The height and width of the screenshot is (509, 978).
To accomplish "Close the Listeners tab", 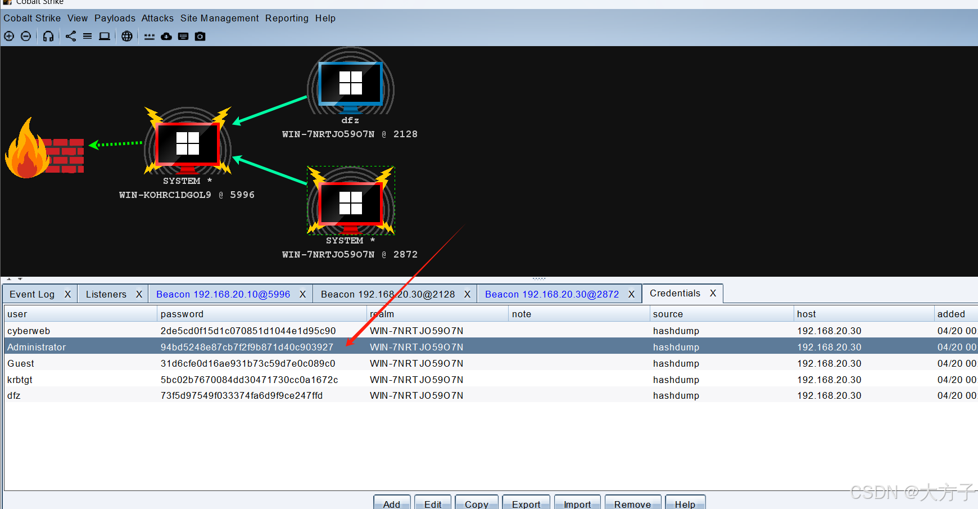I will coord(139,294).
